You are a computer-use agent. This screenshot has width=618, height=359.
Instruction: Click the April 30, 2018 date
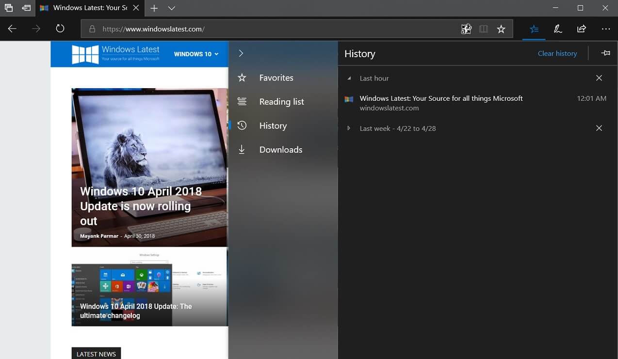coord(139,236)
